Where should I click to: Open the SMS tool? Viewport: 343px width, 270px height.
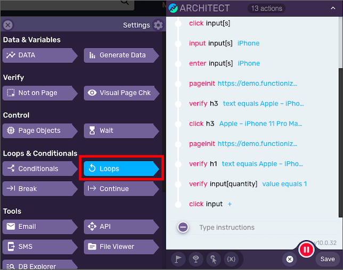(x=40, y=247)
